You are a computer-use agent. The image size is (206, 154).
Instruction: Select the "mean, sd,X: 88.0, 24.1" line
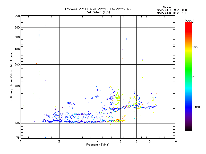point(171,13)
